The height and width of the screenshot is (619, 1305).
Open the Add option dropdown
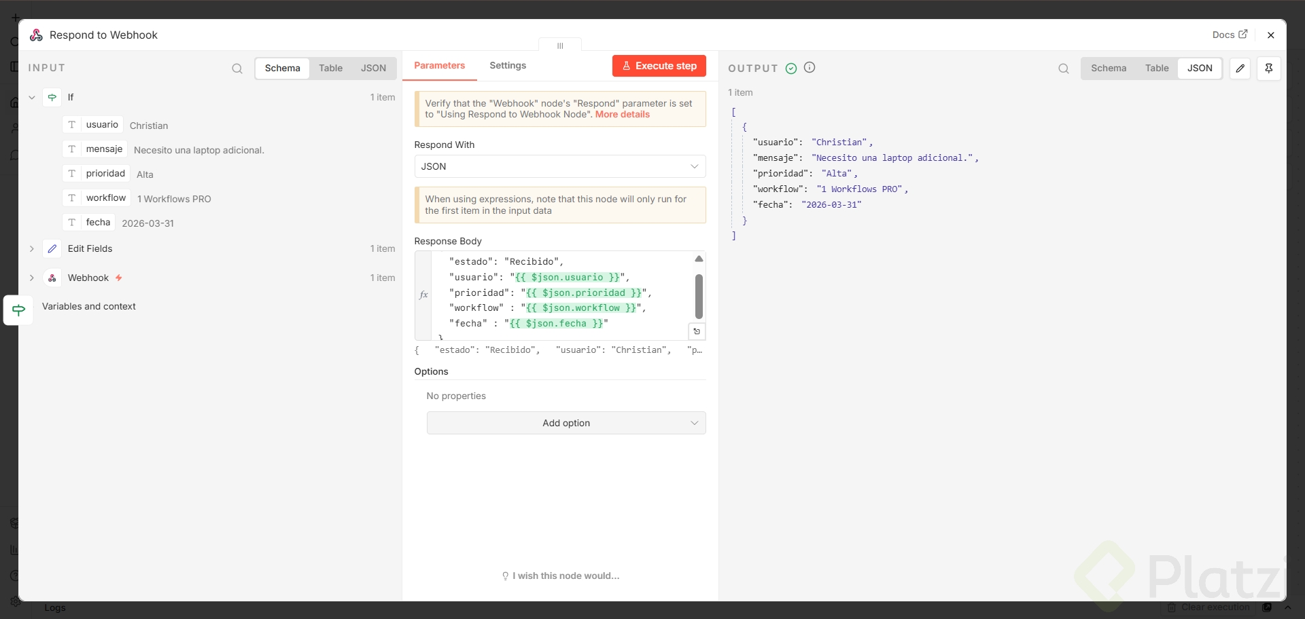566,423
